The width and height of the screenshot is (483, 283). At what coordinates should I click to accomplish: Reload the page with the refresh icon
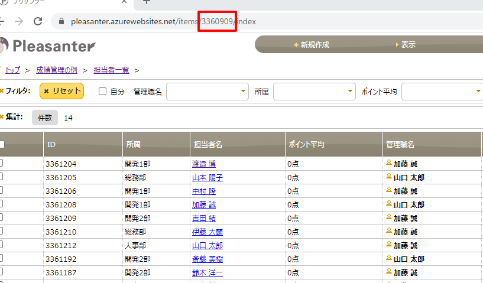point(38,21)
